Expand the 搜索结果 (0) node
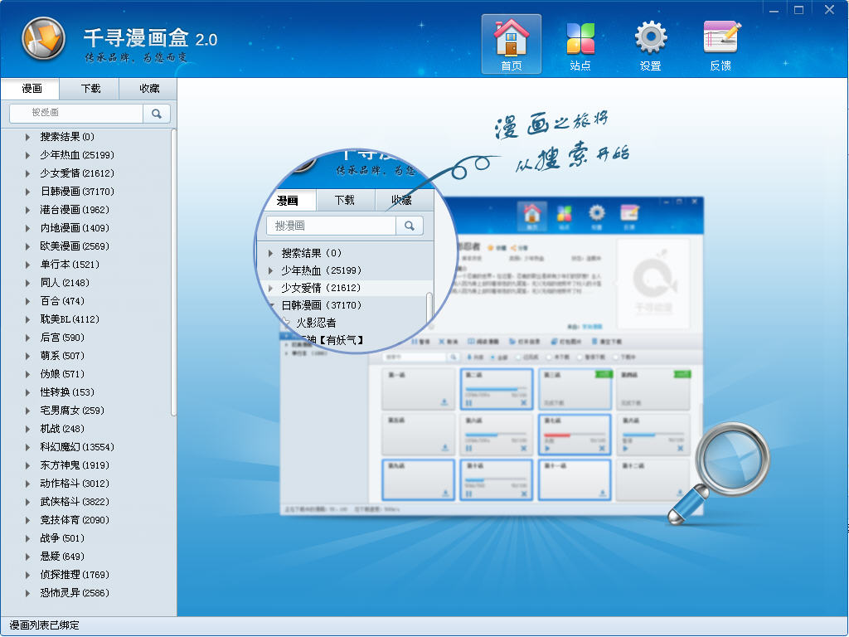Viewport: 849px width, 637px height. point(27,137)
